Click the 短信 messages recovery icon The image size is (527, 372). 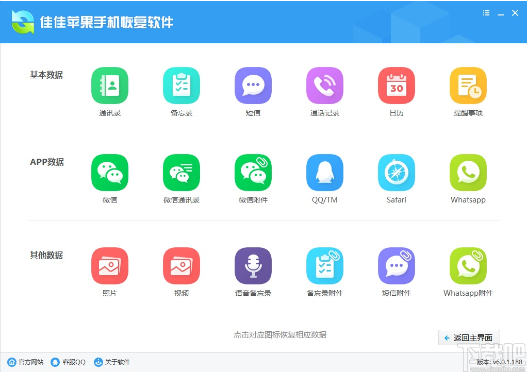coord(253,86)
